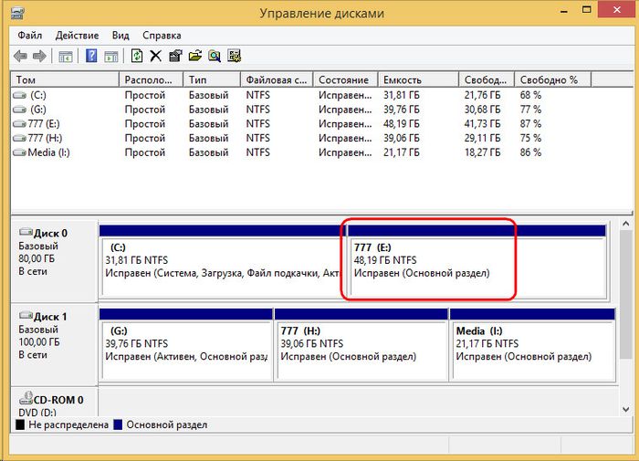Open the Вид menu
This screenshot has height=461, width=639.
coord(120,35)
